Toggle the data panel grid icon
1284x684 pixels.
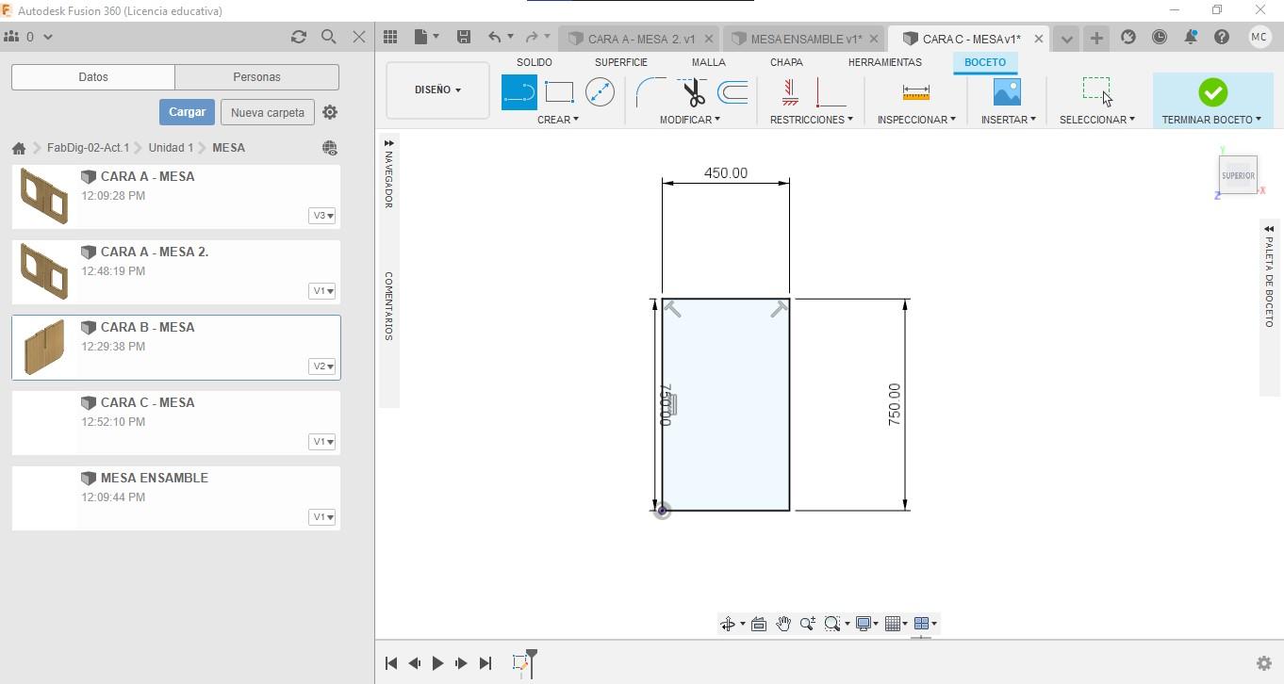pos(390,37)
